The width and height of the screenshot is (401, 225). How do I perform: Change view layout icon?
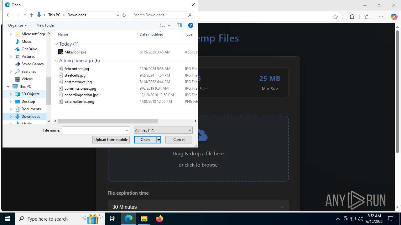point(162,25)
